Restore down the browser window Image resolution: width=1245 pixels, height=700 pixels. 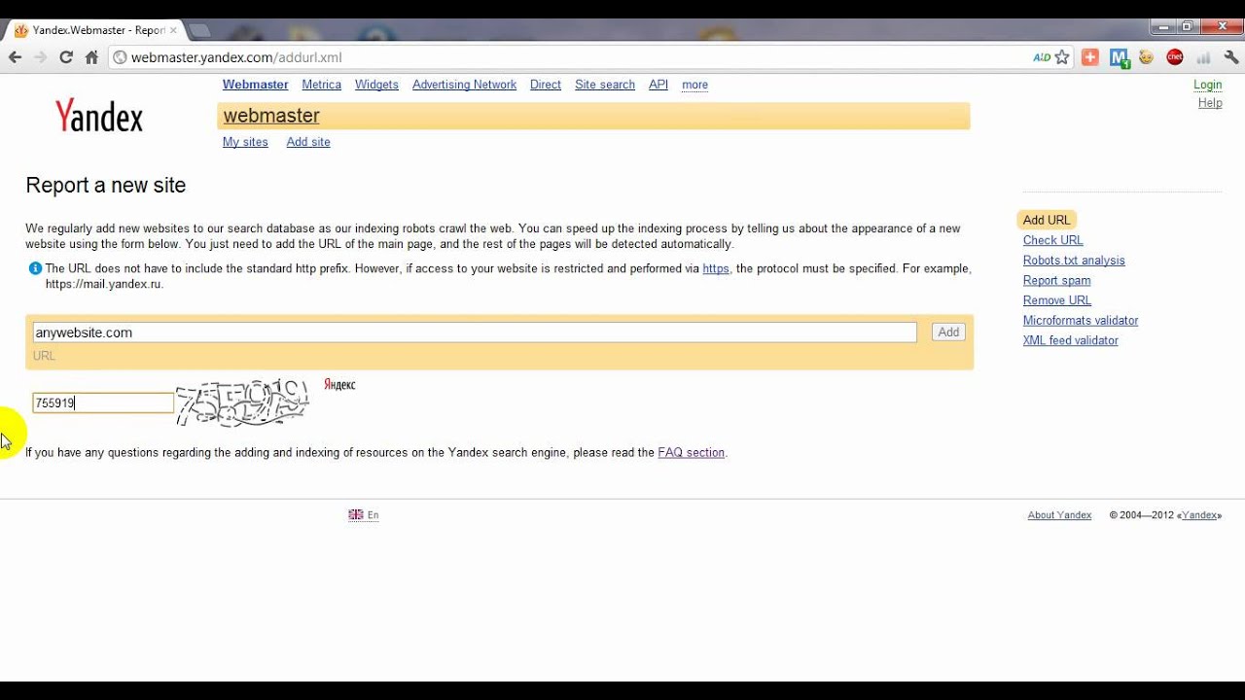(1188, 26)
